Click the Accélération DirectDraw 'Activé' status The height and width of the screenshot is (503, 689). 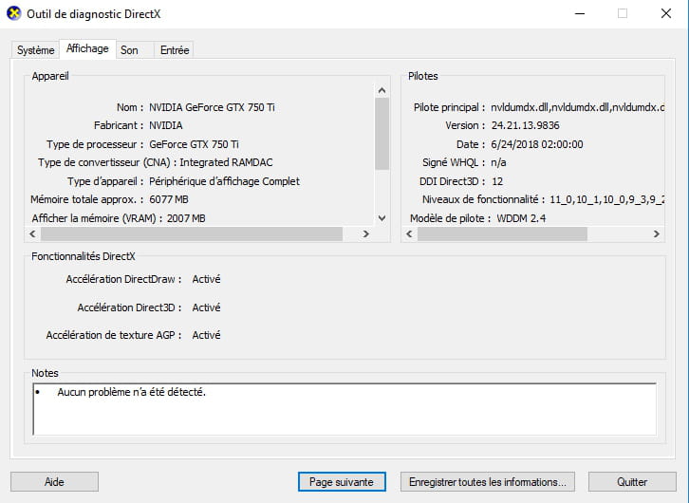tap(206, 279)
